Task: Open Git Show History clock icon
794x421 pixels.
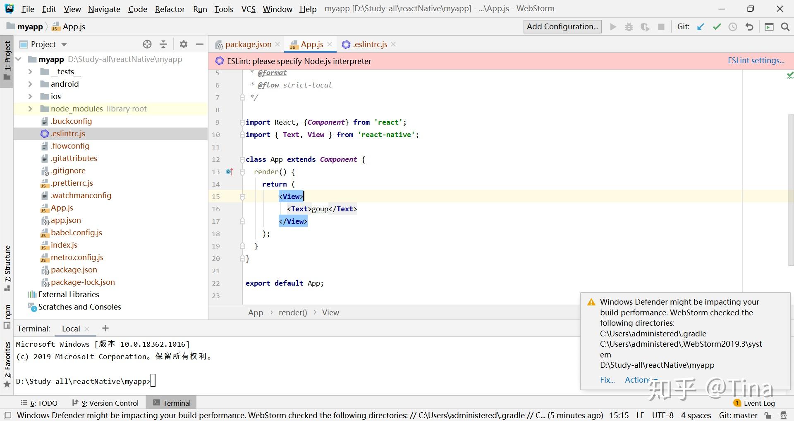Action: (733, 27)
